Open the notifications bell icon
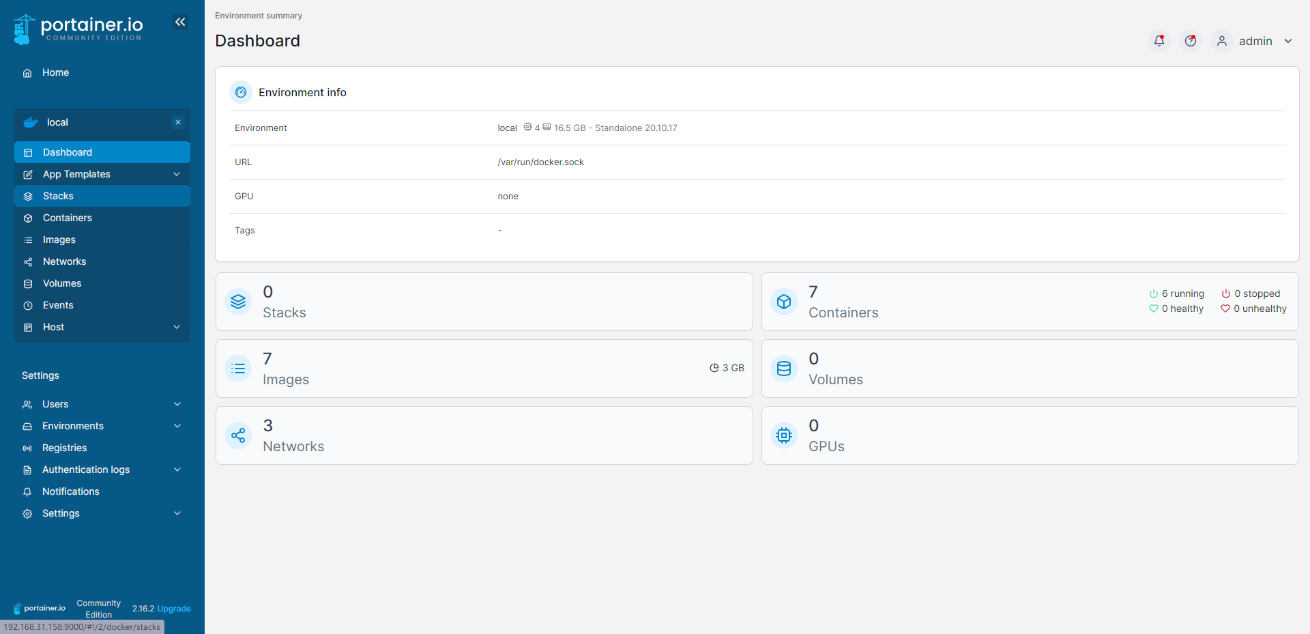This screenshot has height=634, width=1310. pyautogui.click(x=1159, y=41)
